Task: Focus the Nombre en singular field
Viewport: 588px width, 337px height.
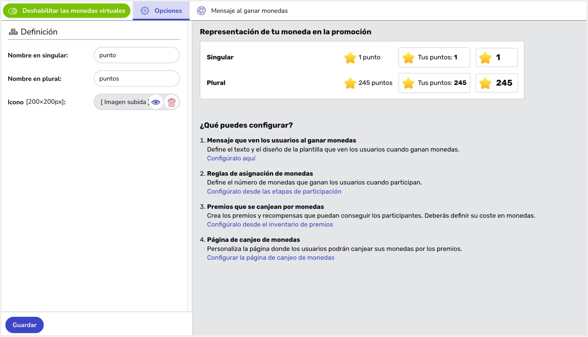Action: point(137,55)
